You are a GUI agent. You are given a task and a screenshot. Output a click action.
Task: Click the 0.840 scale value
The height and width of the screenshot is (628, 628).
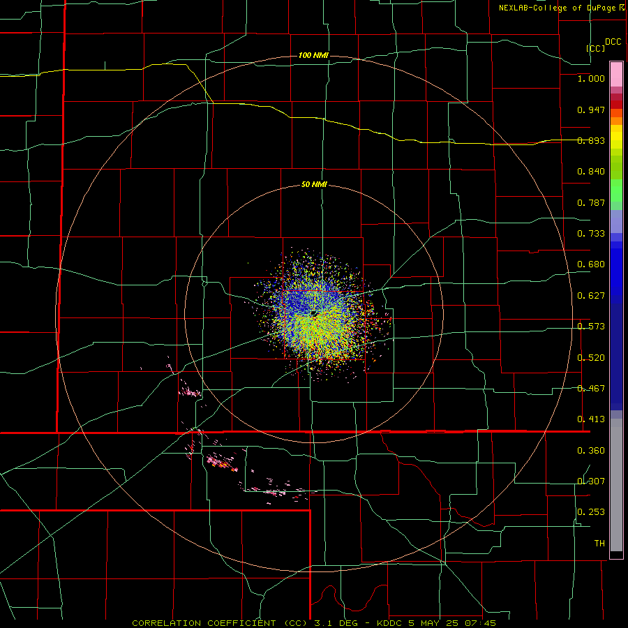(x=591, y=172)
